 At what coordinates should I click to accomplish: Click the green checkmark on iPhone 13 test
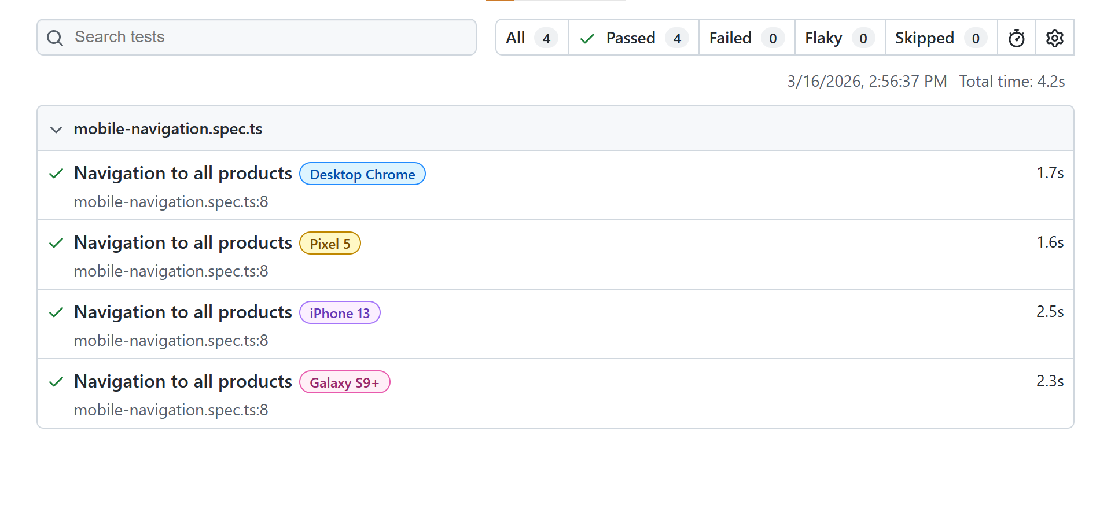point(56,312)
